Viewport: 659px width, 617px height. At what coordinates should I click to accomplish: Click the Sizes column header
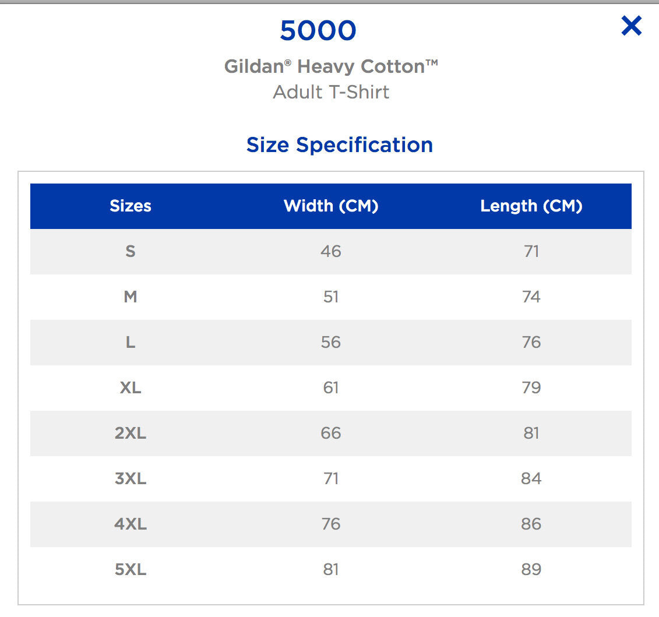(x=131, y=206)
